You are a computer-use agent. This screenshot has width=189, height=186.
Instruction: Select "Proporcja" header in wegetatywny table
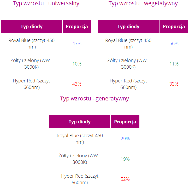174,26
